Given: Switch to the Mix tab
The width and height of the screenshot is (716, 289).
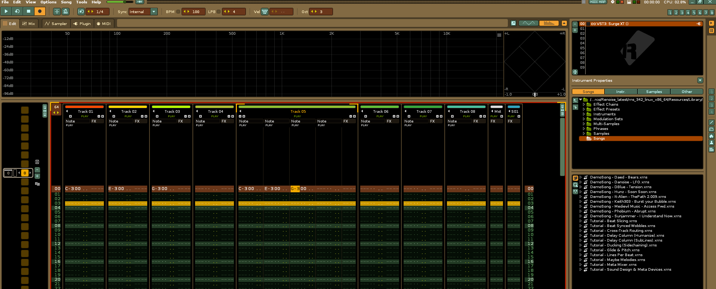Looking at the screenshot, I should 29,24.
